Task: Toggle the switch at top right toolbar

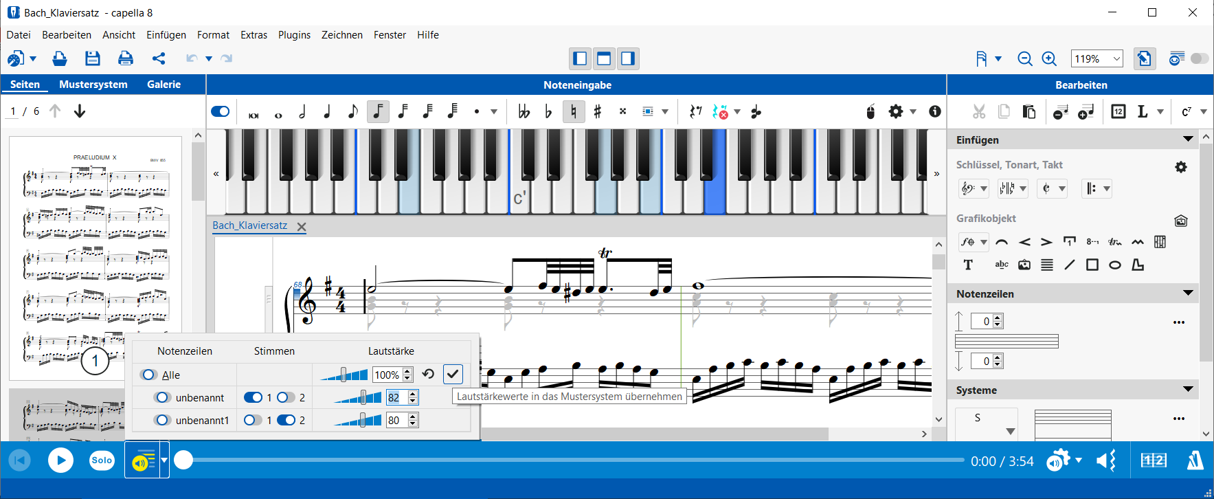Action: point(1200,58)
